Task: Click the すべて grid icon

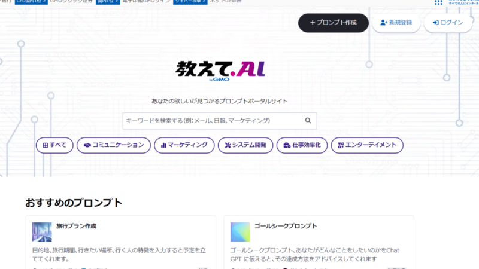Action: pos(44,145)
